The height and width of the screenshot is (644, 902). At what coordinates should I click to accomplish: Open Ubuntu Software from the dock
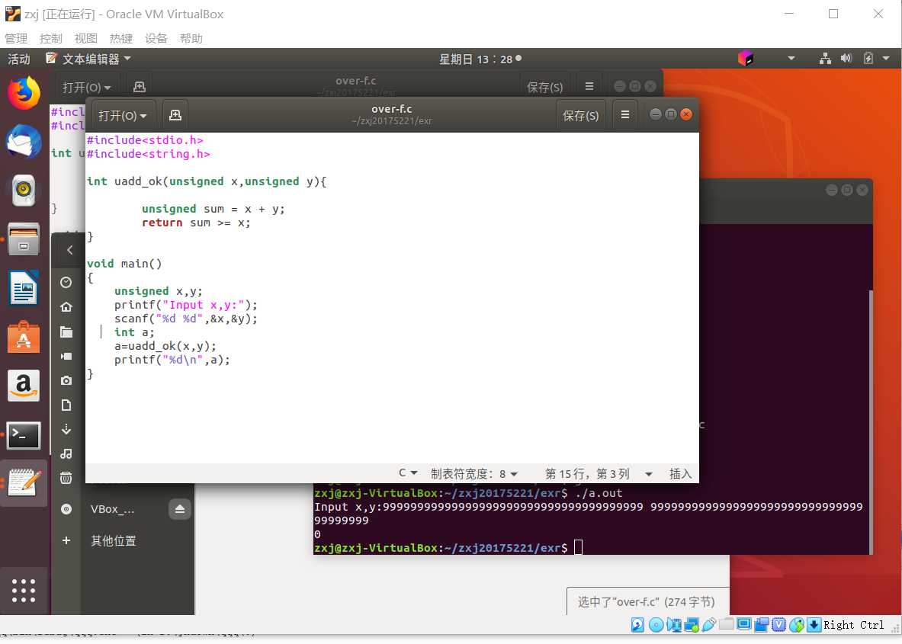tap(24, 337)
